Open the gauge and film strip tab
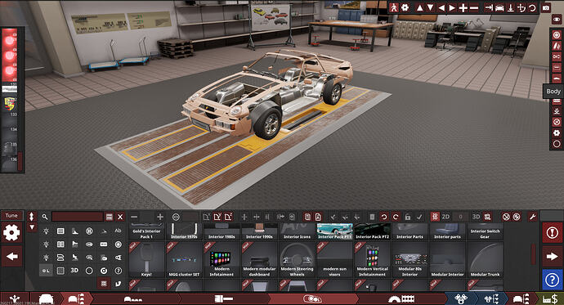This screenshot has height=305, width=564. click(402, 298)
